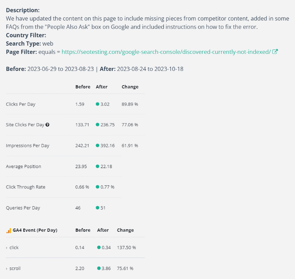Click the green indicator beside GA4 click 0.34
This screenshot has height=279, width=295.
pos(99,247)
